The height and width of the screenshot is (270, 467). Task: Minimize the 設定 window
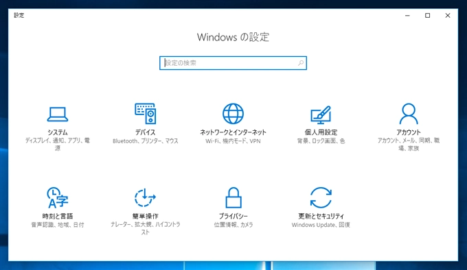coord(407,16)
